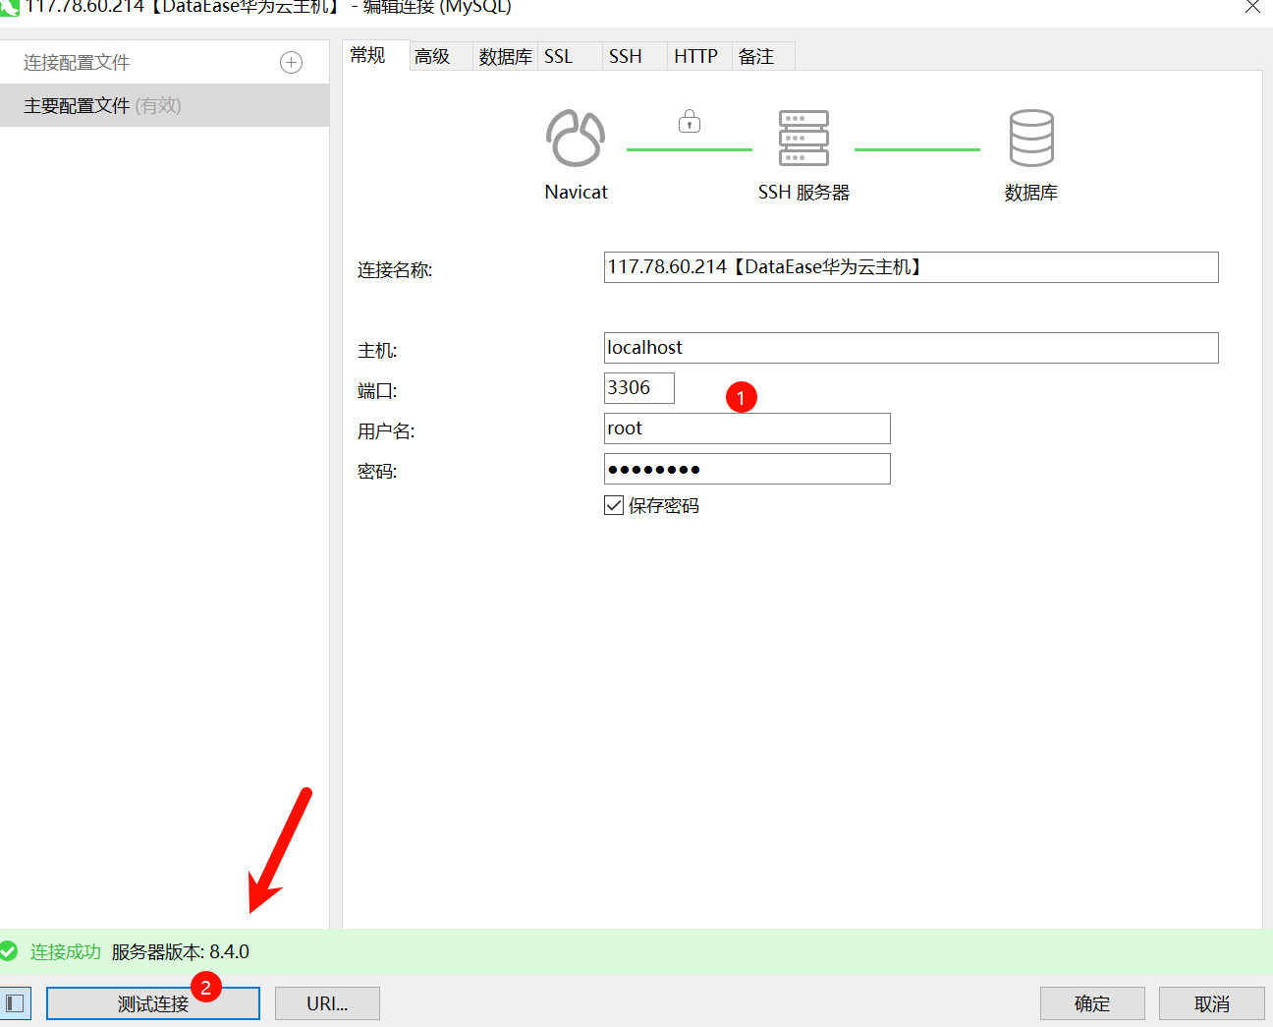Confirm with the 确定 button

pyautogui.click(x=1092, y=1003)
